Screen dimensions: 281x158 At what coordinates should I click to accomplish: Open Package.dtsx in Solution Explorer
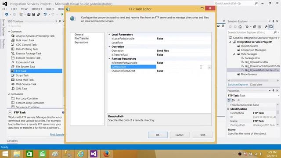click(x=252, y=58)
